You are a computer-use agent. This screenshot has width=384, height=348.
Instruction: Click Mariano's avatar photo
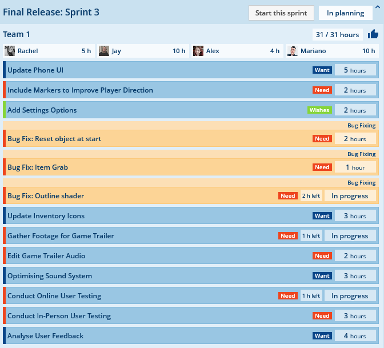pyautogui.click(x=293, y=51)
